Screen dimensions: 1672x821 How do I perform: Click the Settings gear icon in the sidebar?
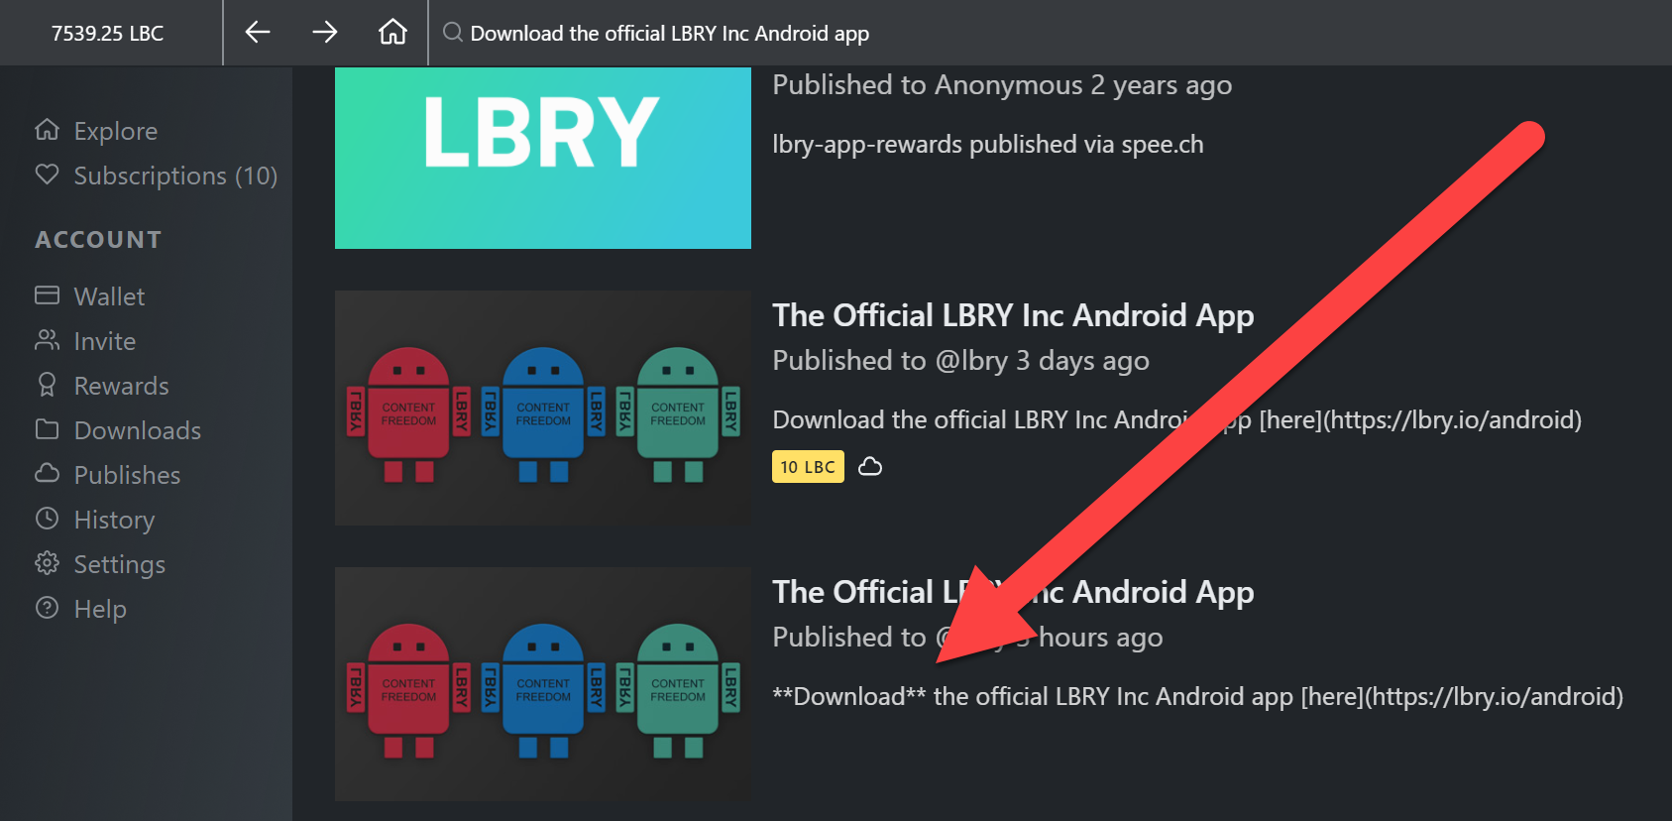pos(47,563)
